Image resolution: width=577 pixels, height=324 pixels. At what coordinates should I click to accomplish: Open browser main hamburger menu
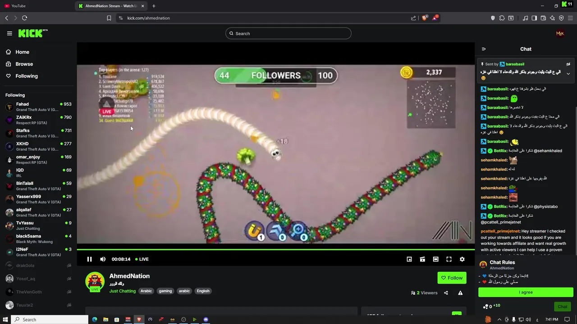click(x=571, y=18)
